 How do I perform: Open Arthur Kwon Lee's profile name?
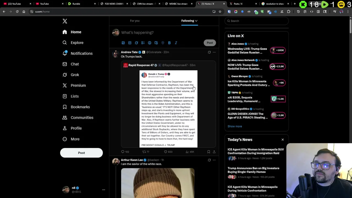[x=132, y=160]
